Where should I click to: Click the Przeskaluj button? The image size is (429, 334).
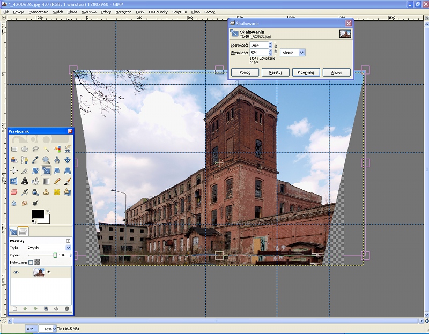click(306, 72)
